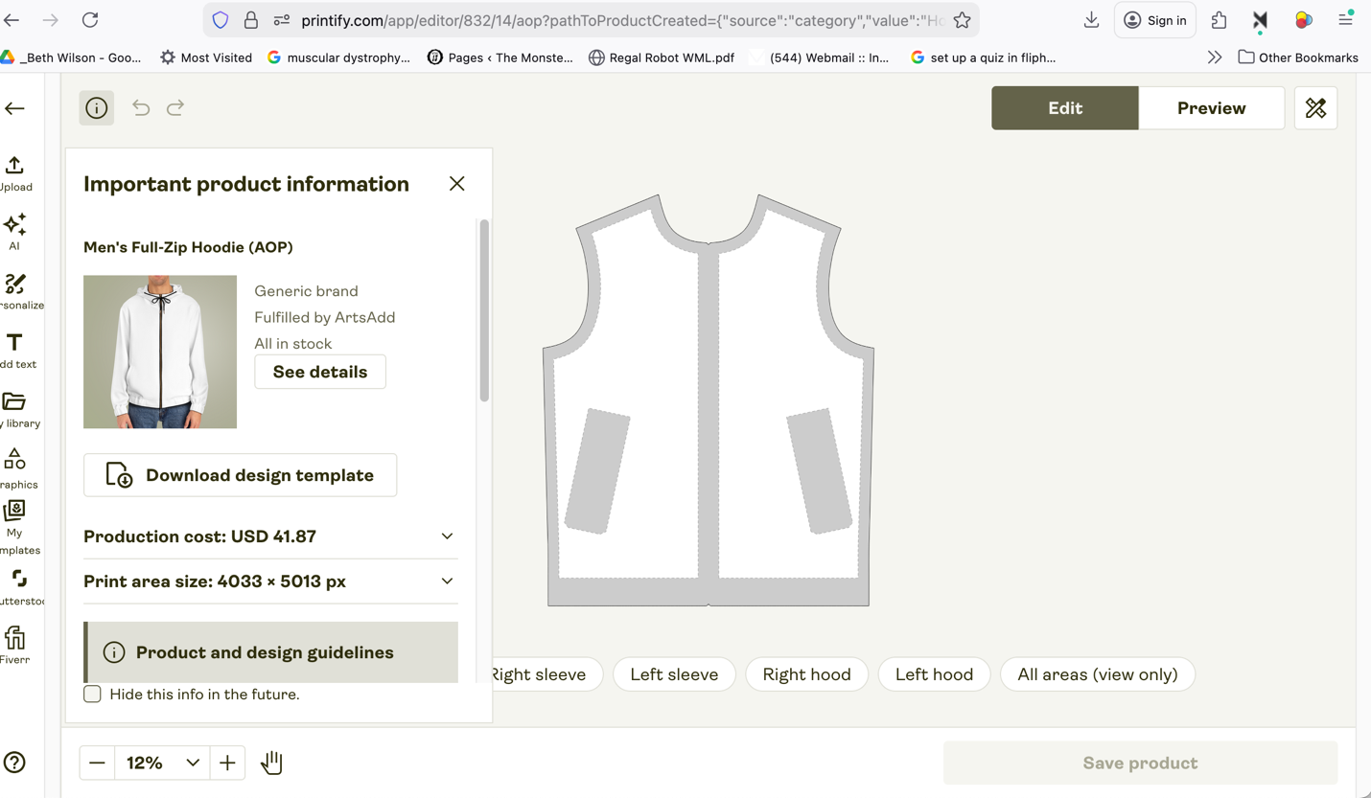
Task: Expand the Print area size section
Action: click(x=270, y=581)
